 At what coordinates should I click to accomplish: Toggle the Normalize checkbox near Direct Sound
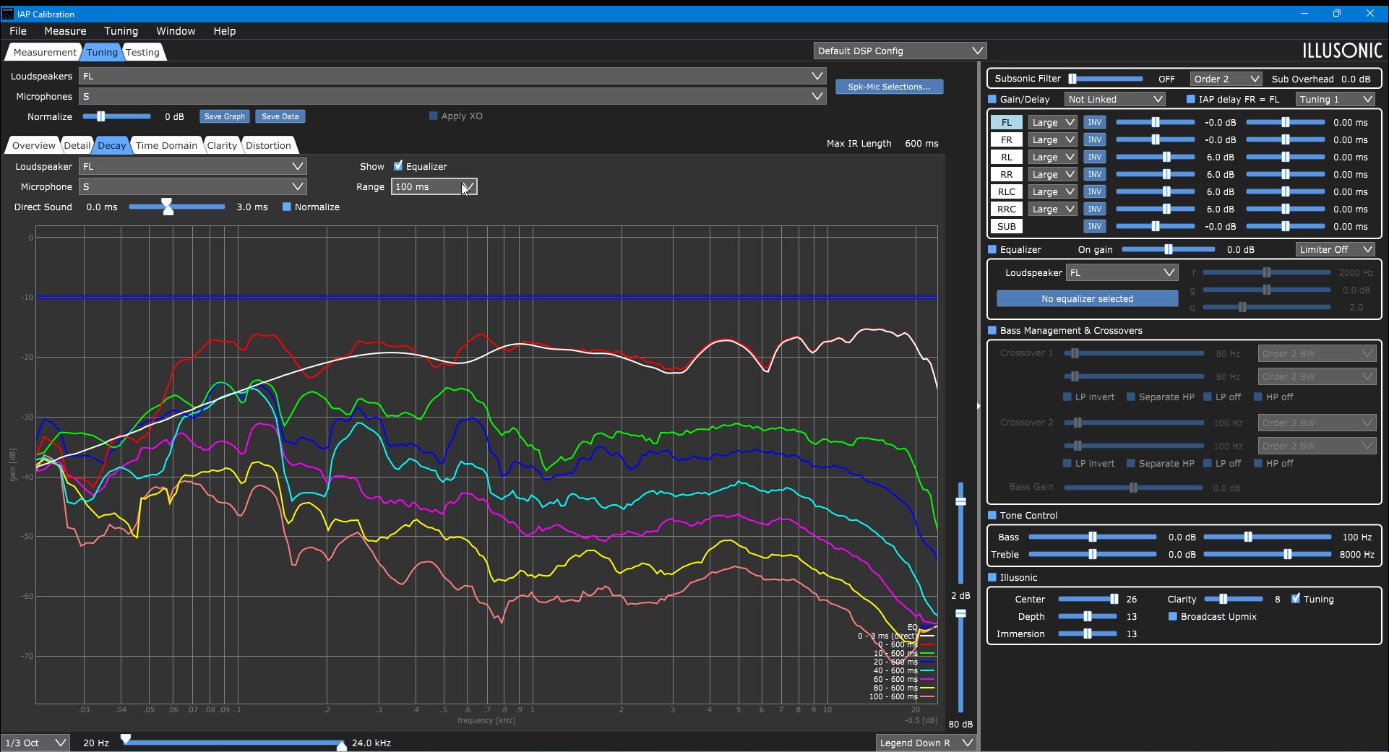coord(287,207)
